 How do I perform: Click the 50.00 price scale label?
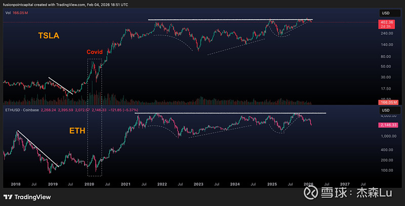386,66
